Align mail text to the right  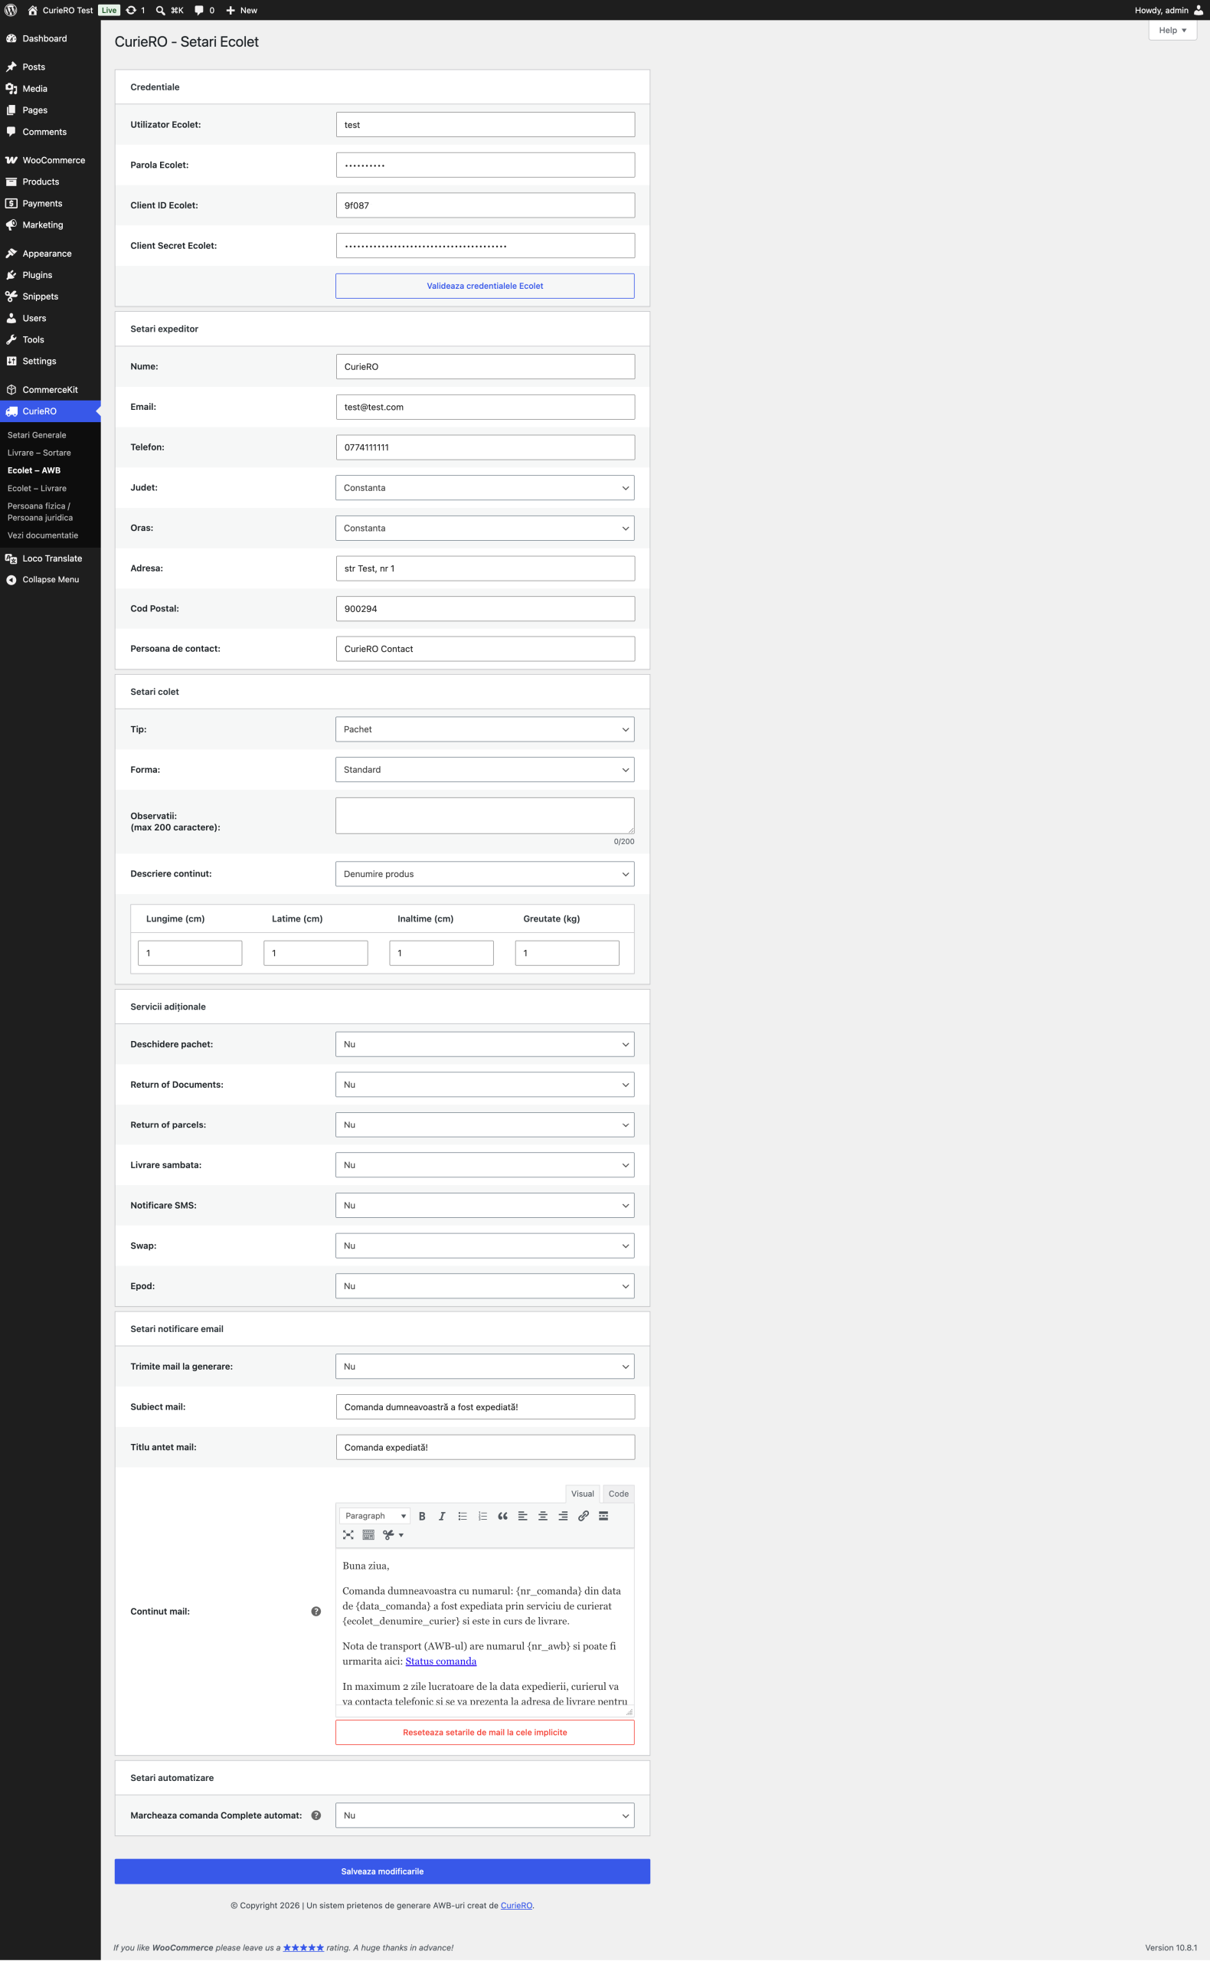pos(564,1516)
